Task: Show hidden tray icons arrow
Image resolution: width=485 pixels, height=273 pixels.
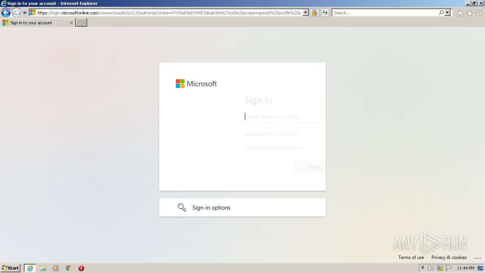Action: [x=422, y=268]
